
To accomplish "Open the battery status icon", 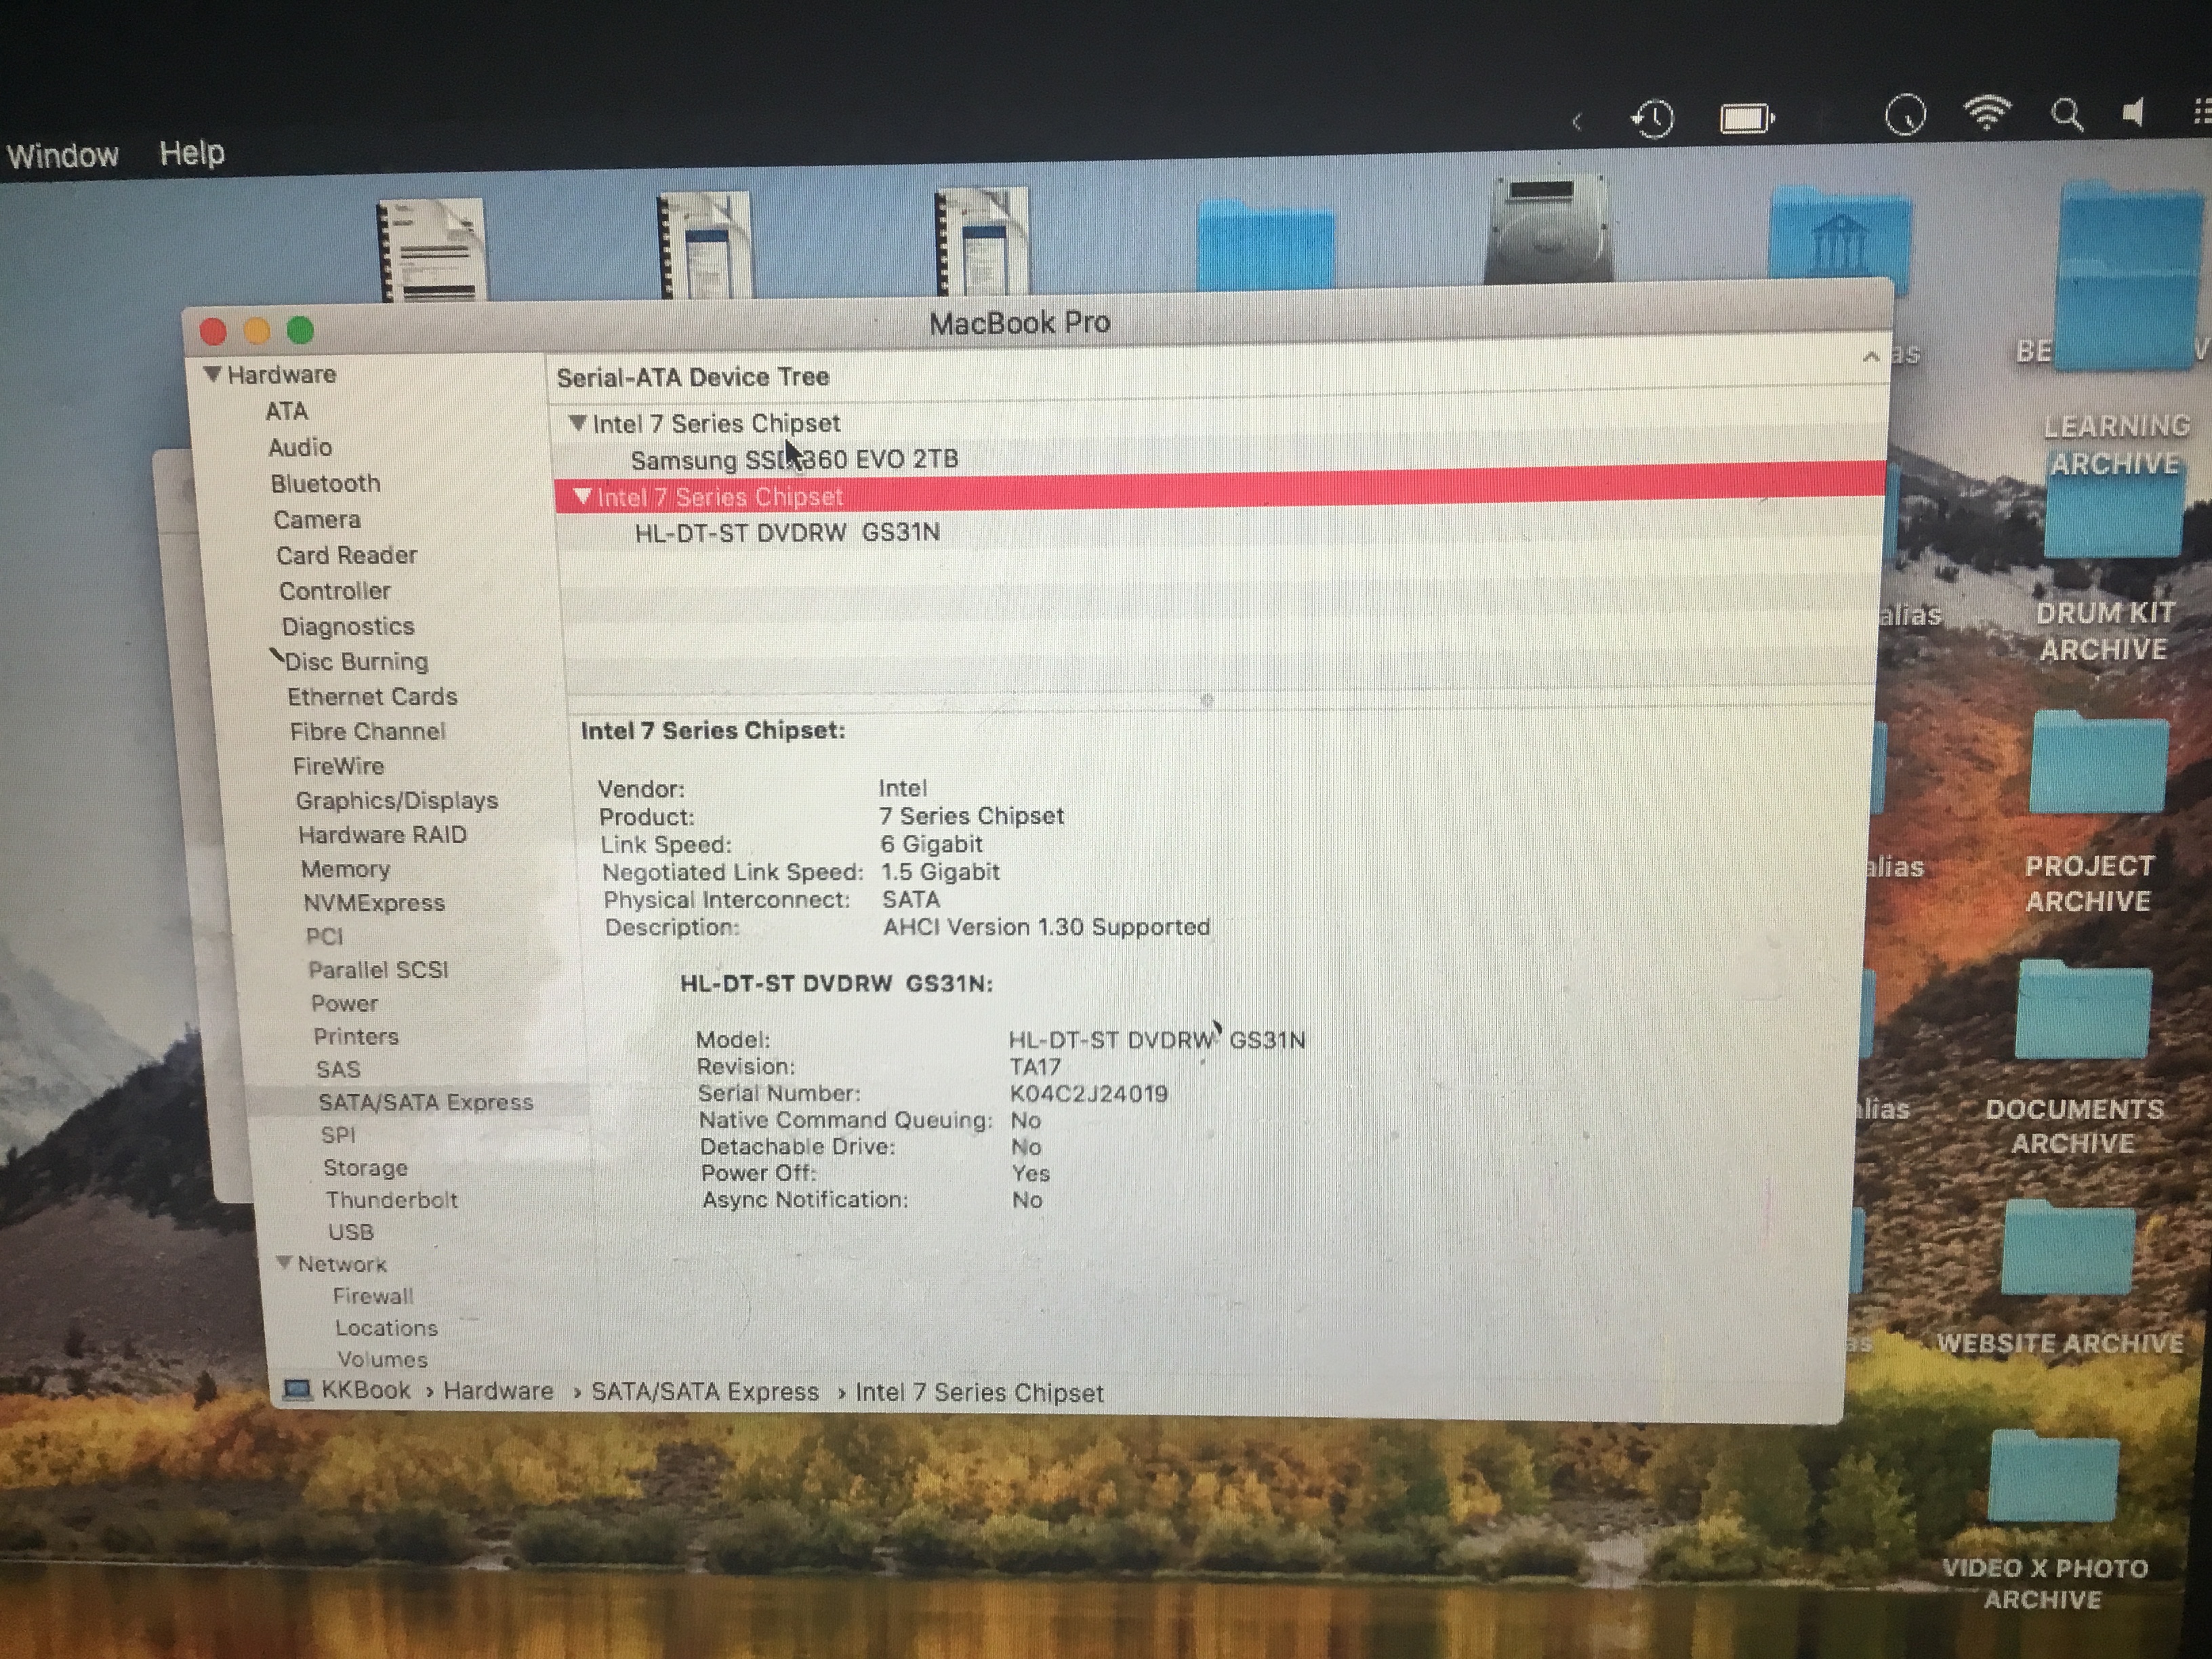I will [x=1746, y=119].
